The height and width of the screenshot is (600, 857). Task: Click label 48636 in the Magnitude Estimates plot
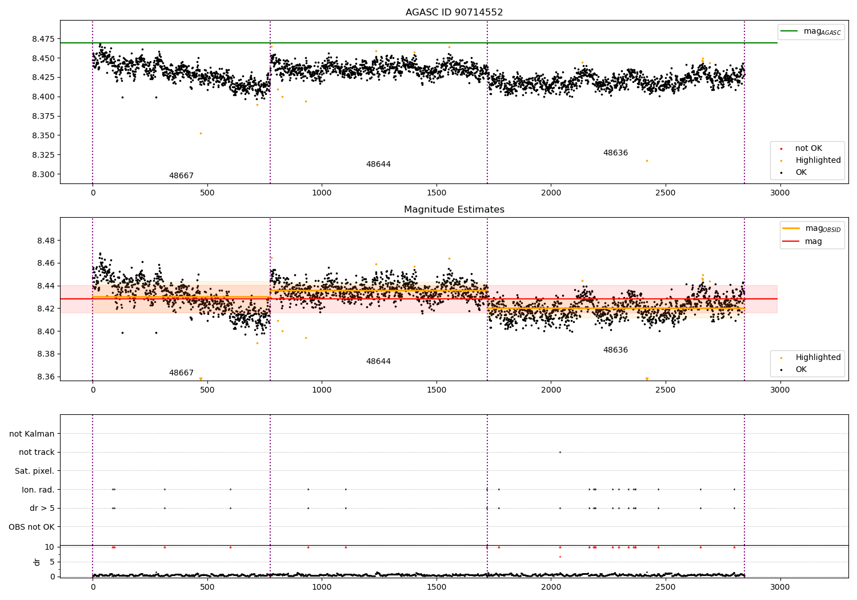[615, 350]
